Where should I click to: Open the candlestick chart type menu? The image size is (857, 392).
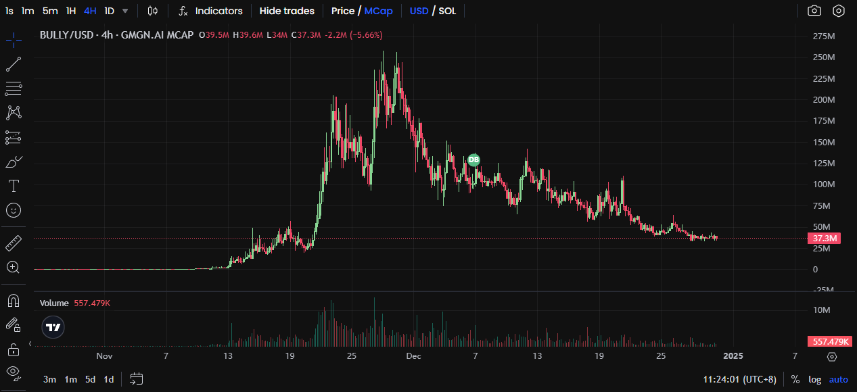tap(153, 11)
